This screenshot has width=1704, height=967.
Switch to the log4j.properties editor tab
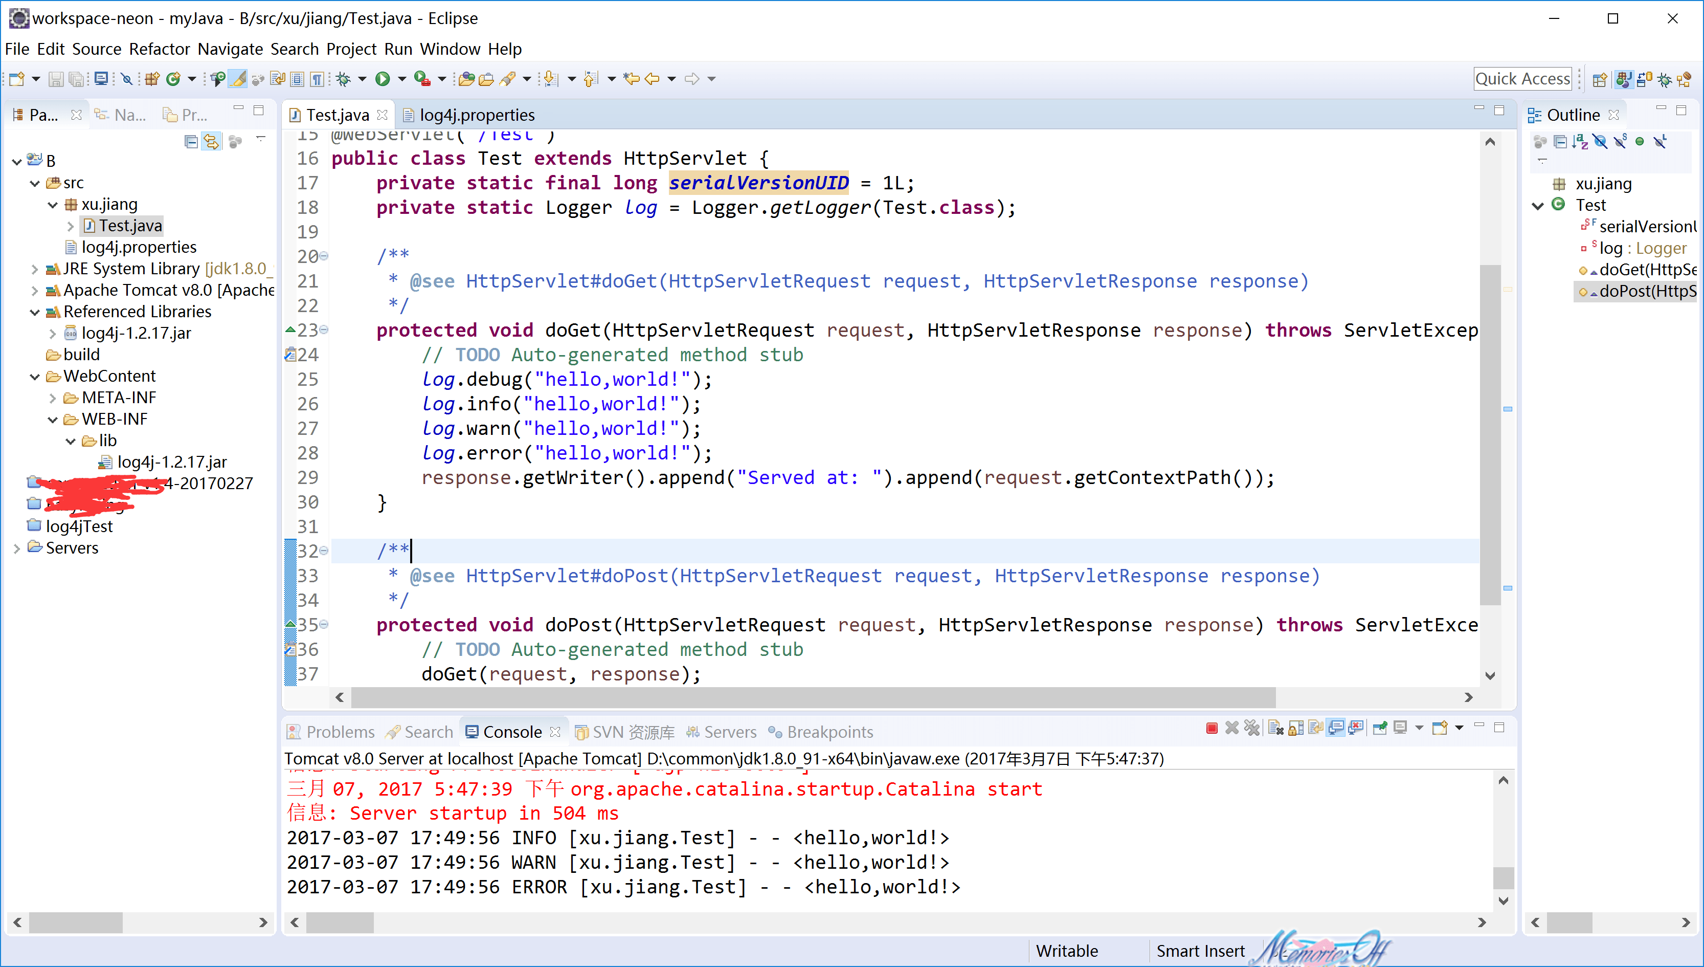coord(476,115)
